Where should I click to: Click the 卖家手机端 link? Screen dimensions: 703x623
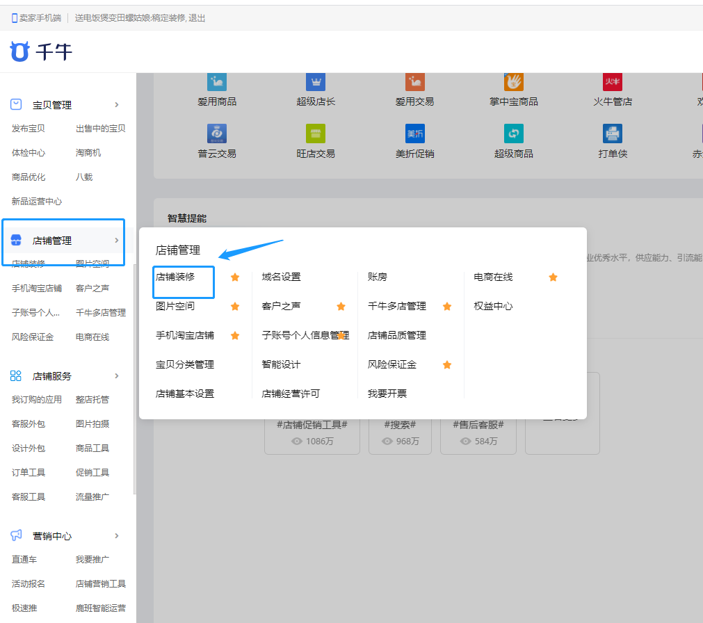coord(40,18)
